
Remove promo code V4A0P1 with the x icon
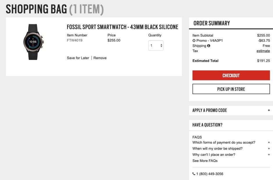tap(194, 41)
